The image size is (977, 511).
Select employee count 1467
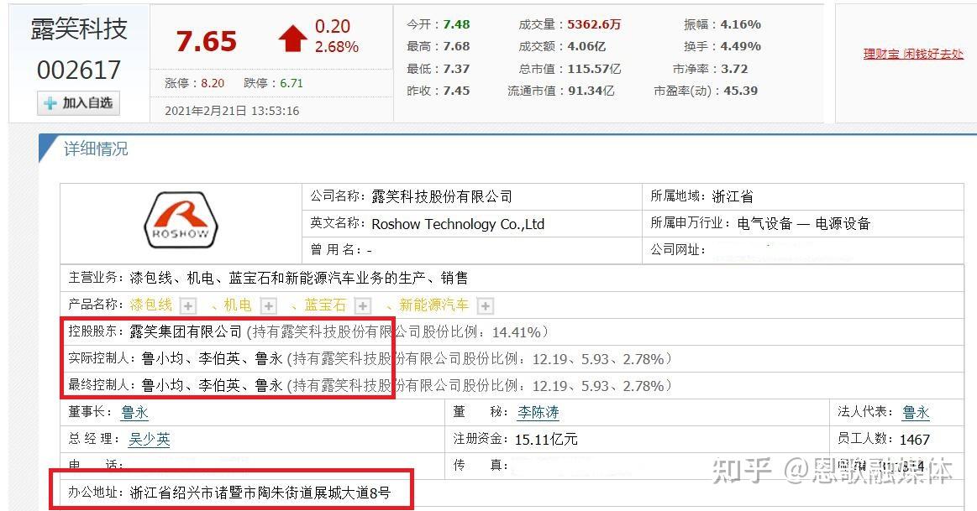pyautogui.click(x=915, y=440)
